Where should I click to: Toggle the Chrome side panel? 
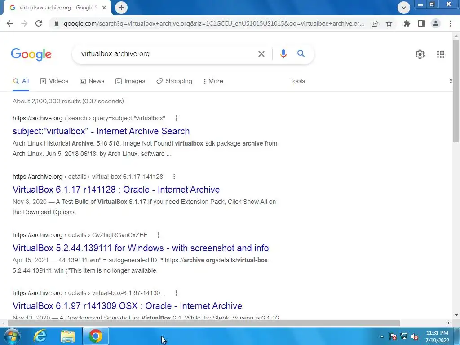coord(421,23)
